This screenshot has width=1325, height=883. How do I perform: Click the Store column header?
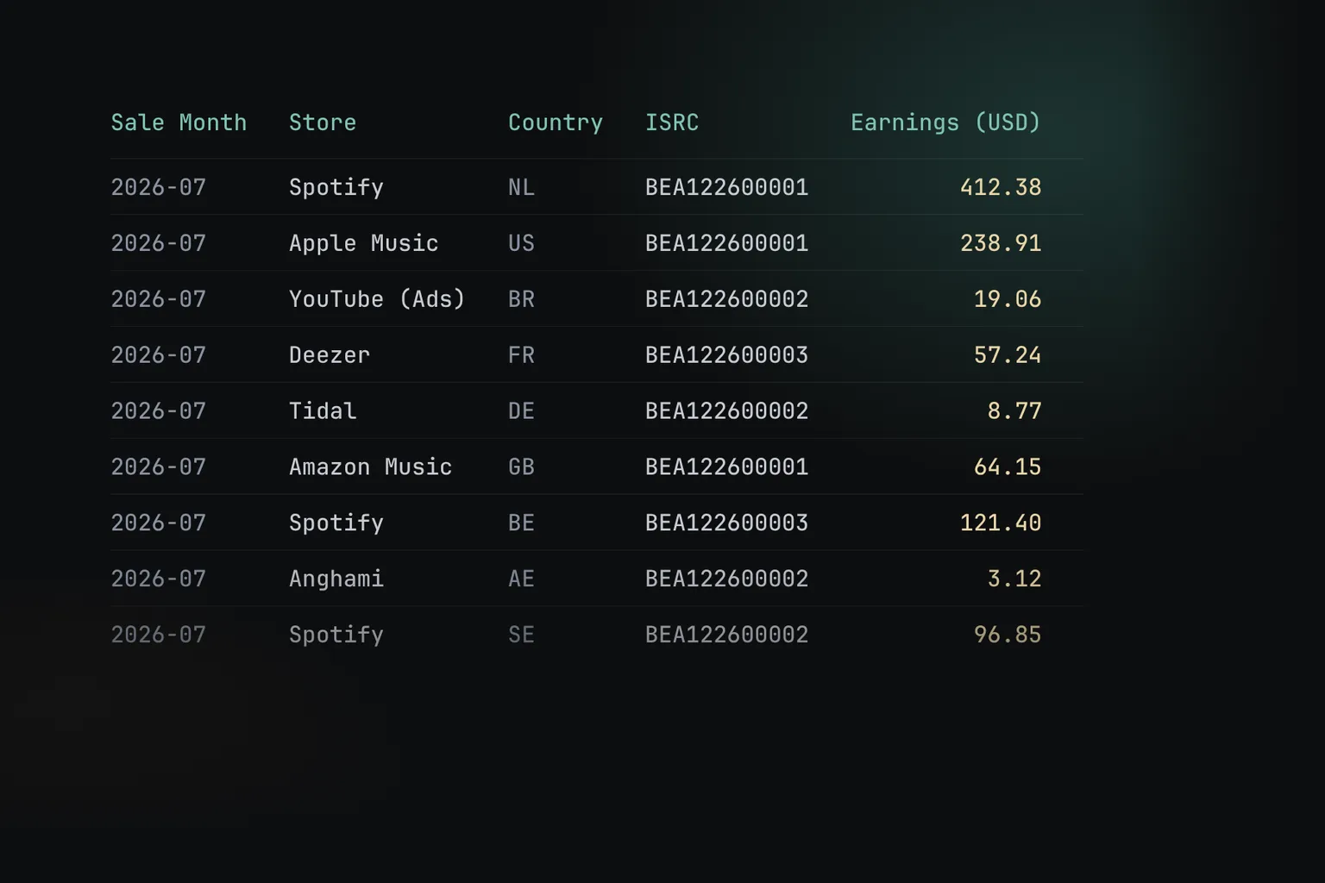click(x=323, y=122)
